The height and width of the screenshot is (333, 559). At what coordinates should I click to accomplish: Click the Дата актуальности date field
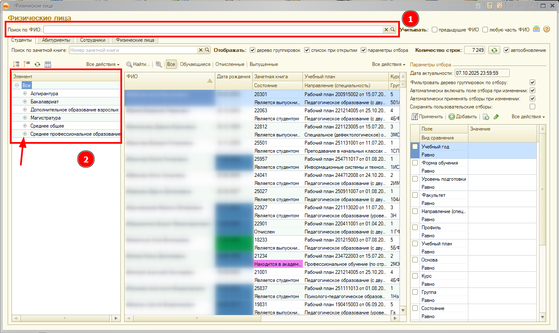(482, 73)
